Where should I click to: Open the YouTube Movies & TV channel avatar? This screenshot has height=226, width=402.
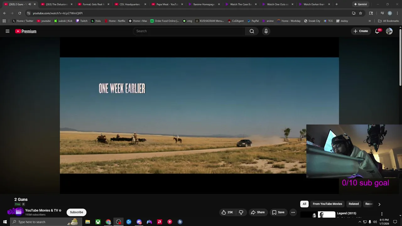[x=19, y=212]
